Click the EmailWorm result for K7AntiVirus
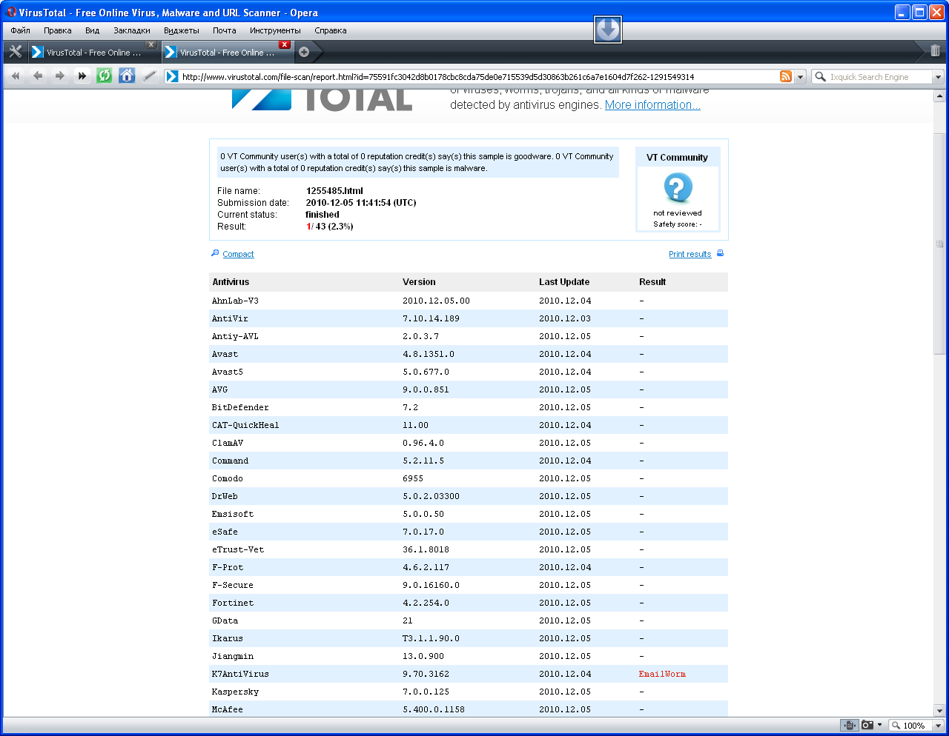Screen dimensions: 949x736 [662, 674]
